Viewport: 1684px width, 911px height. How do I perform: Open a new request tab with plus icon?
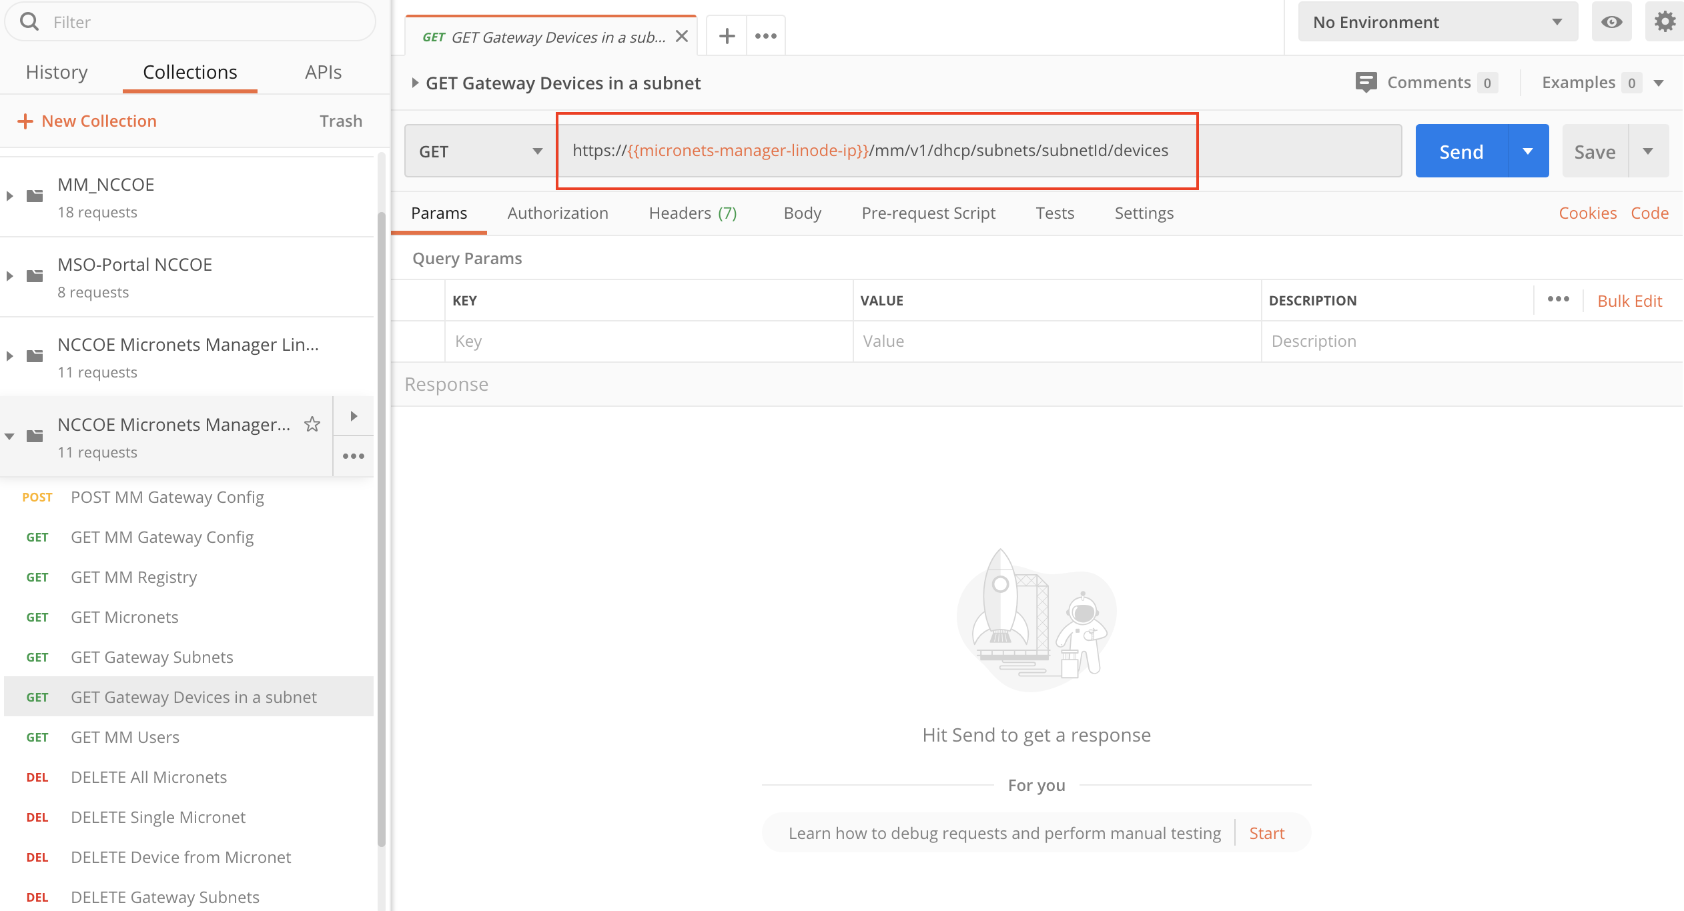(x=727, y=36)
